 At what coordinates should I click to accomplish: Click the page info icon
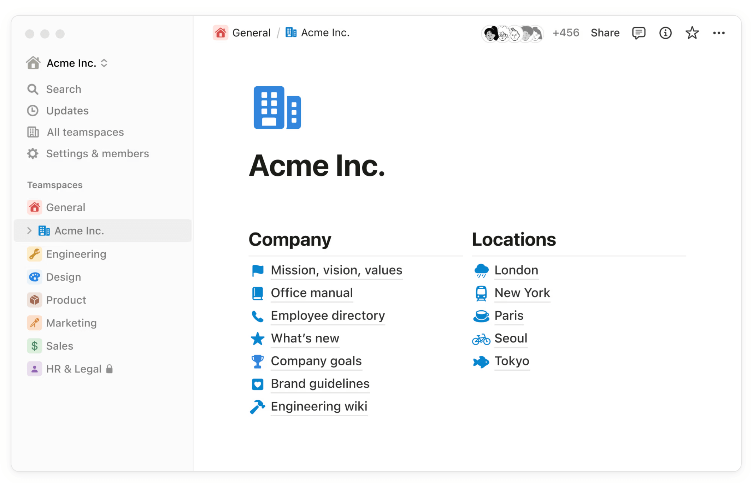coord(665,33)
